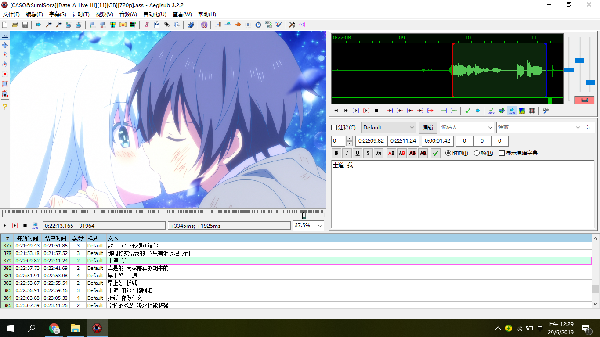Open subtitles with the folder icon
The width and height of the screenshot is (600, 337).
point(15,25)
